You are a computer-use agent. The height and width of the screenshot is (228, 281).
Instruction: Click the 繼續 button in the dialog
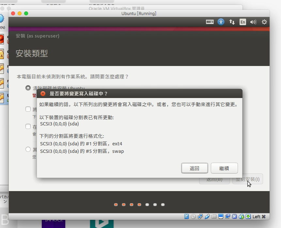pos(224,168)
